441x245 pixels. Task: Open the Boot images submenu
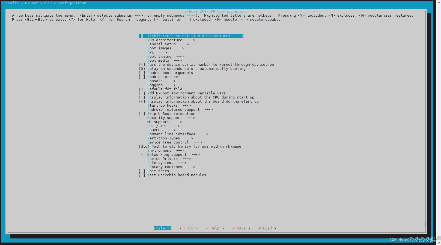pos(166,48)
